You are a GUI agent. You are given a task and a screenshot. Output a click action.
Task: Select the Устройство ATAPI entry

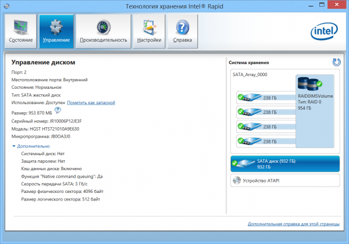[x=285, y=181]
